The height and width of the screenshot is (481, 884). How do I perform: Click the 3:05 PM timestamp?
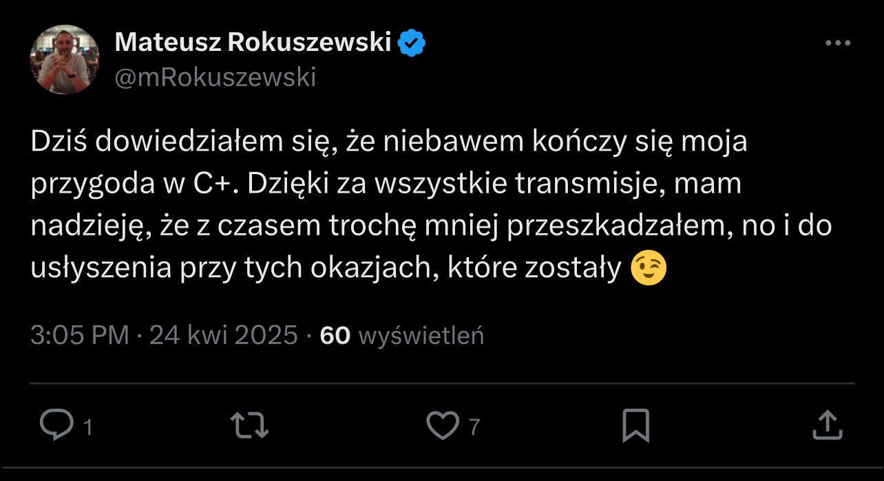click(80, 335)
